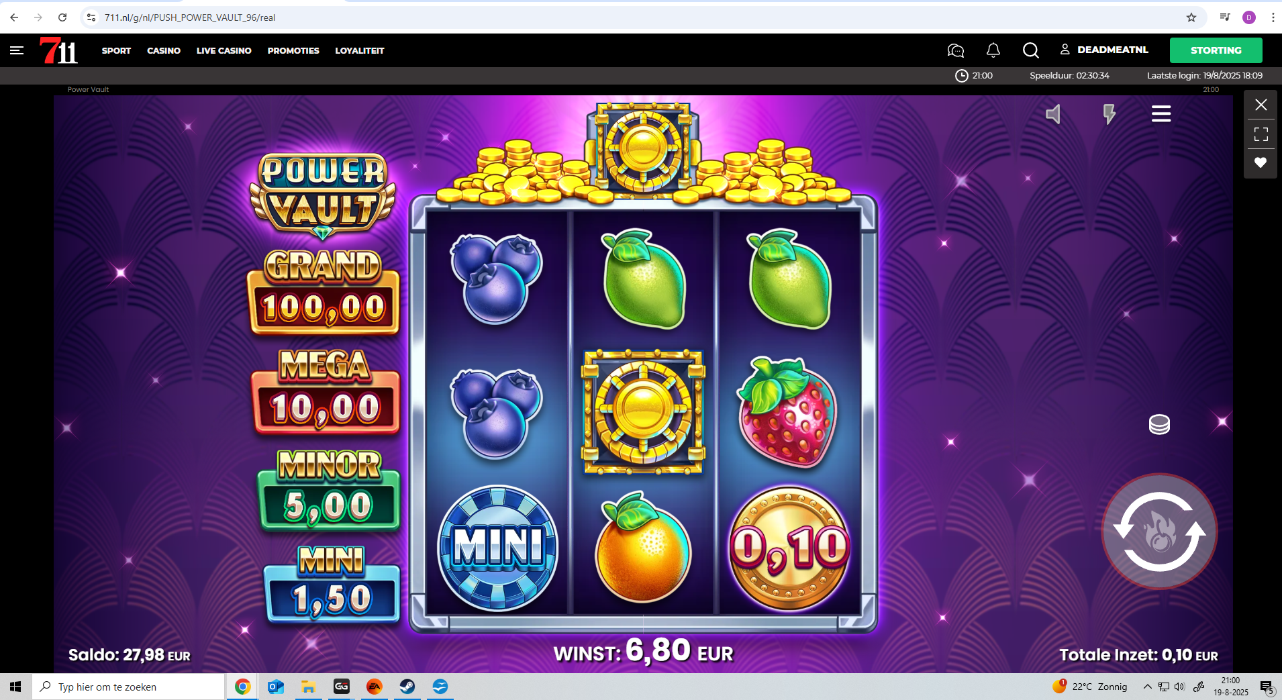1282x700 pixels.
Task: Expand the DEADMEATNL account menu
Action: pos(1104,50)
